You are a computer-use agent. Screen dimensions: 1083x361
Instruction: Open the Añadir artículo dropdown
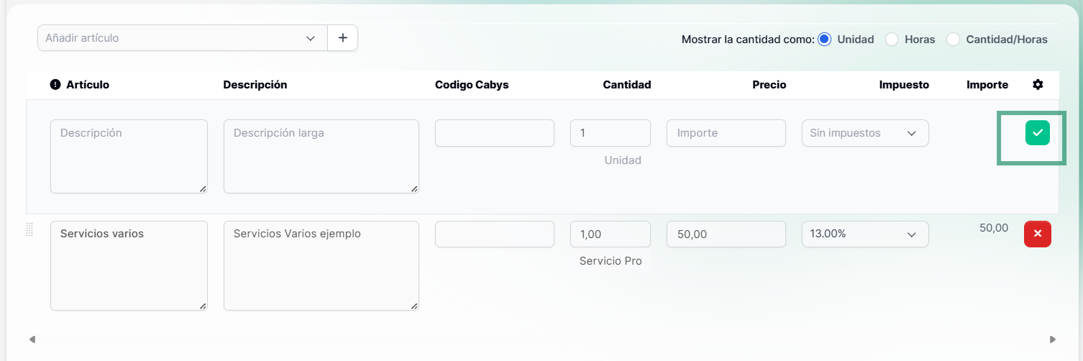point(183,38)
